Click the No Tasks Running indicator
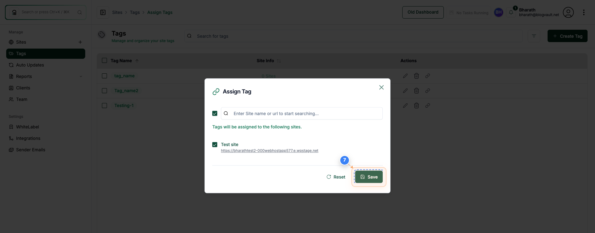The image size is (595, 233). (469, 13)
